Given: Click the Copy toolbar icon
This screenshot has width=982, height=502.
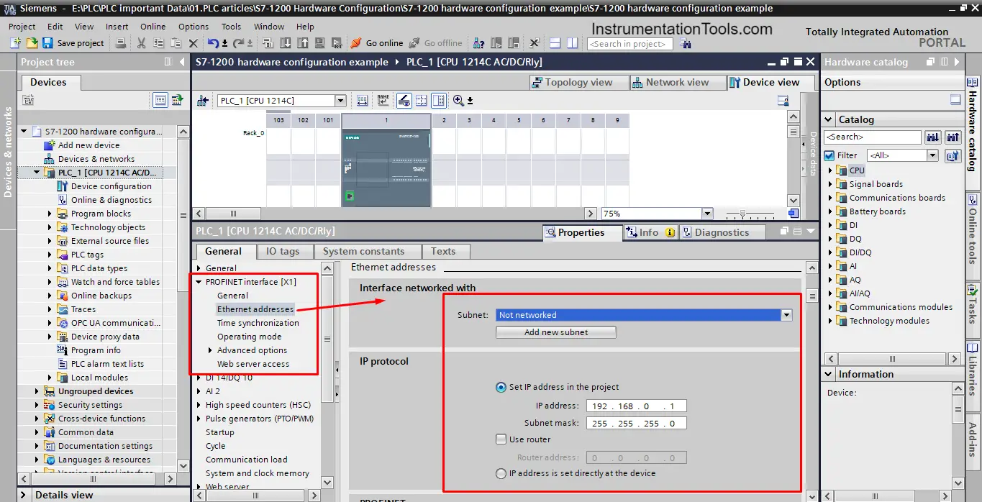Looking at the screenshot, I should [158, 43].
